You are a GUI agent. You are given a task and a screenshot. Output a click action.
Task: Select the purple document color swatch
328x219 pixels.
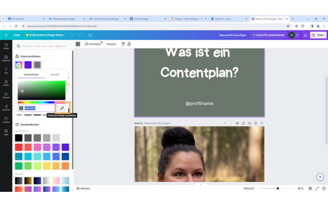[x=28, y=65]
